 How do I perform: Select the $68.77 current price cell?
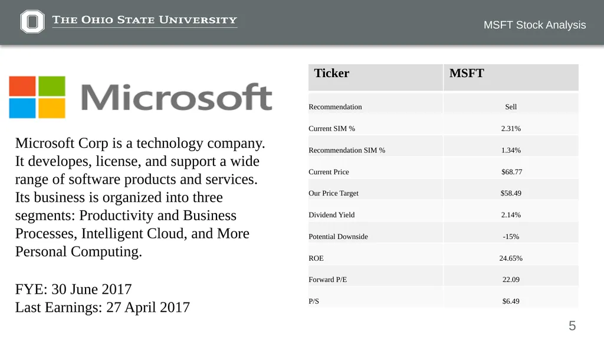click(511, 172)
